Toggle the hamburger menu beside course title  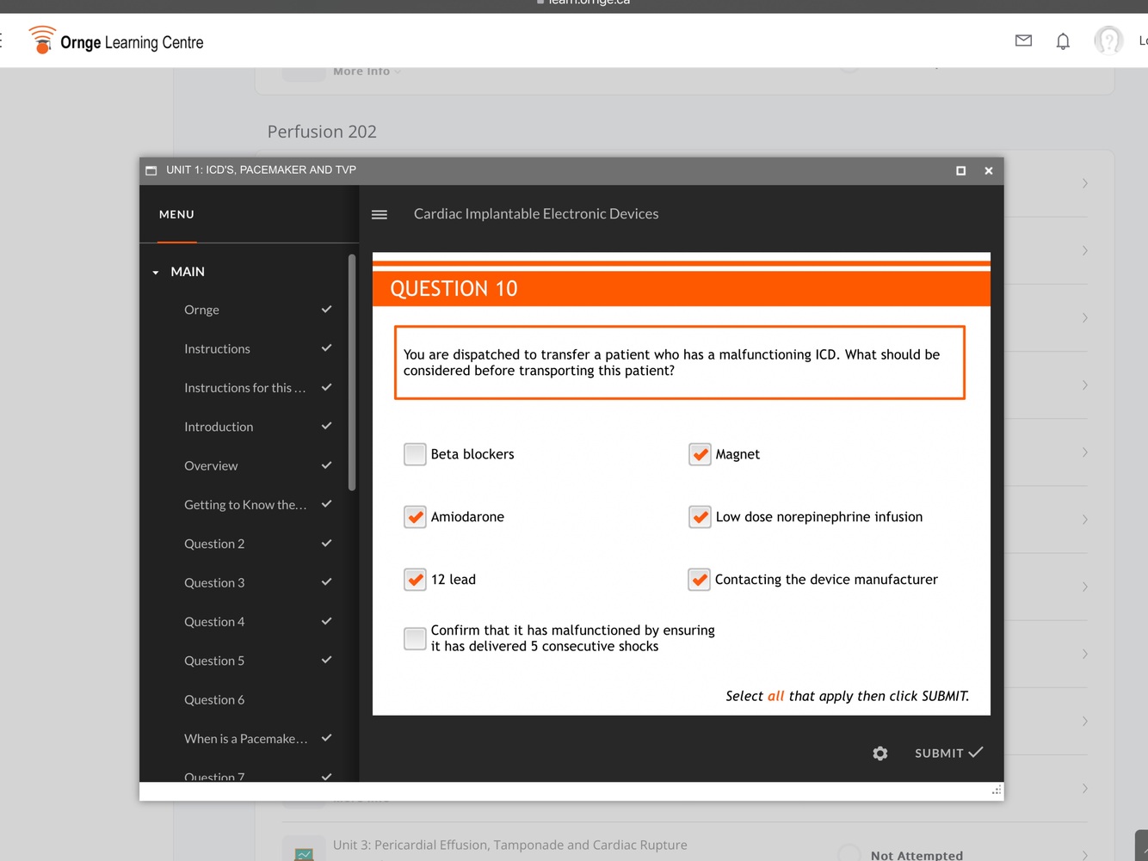[x=379, y=214]
